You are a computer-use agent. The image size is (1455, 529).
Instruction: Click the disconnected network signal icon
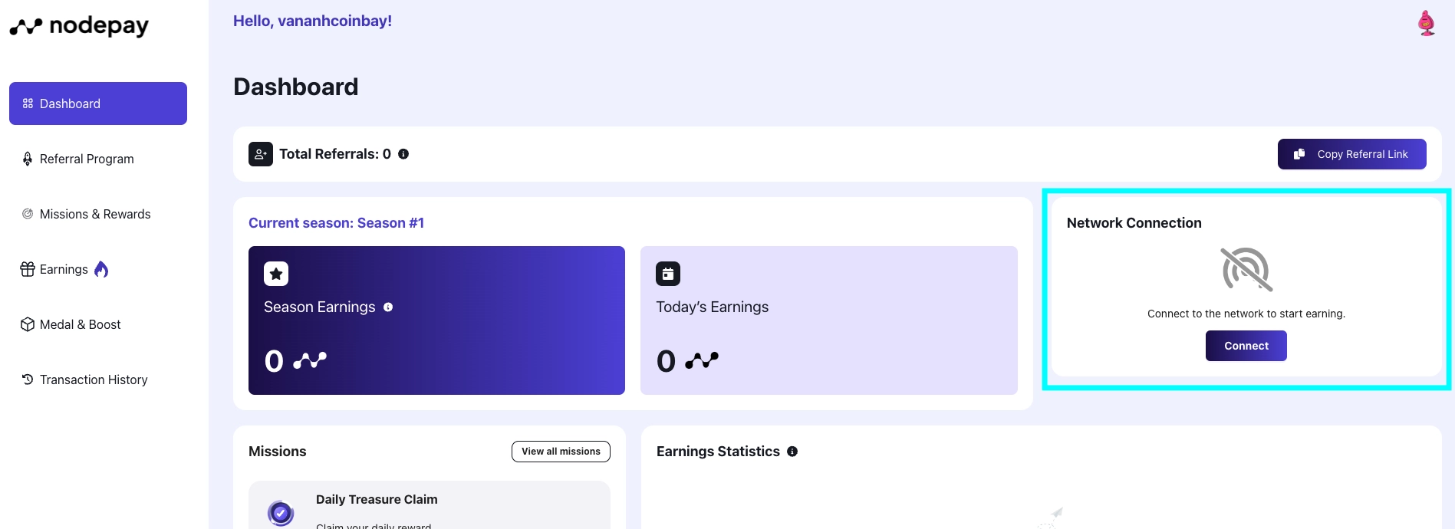click(x=1246, y=269)
